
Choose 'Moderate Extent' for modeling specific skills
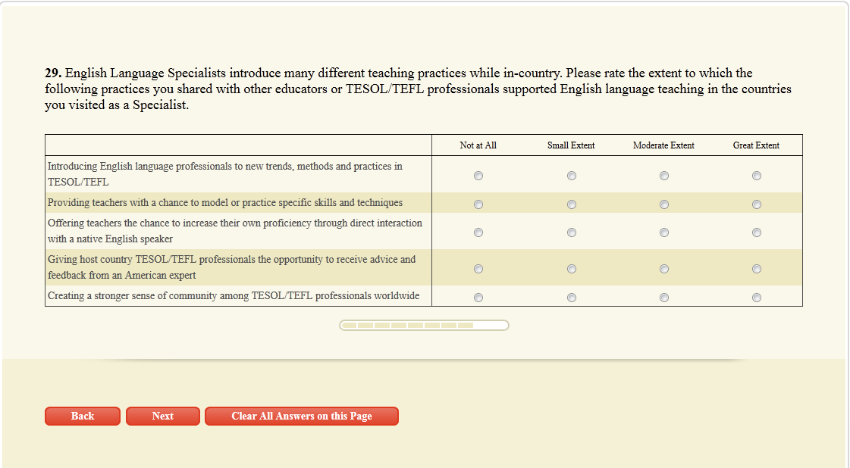pyautogui.click(x=664, y=204)
